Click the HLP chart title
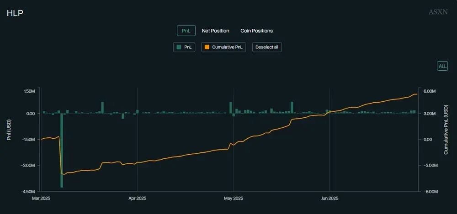The image size is (457, 214). click(15, 13)
